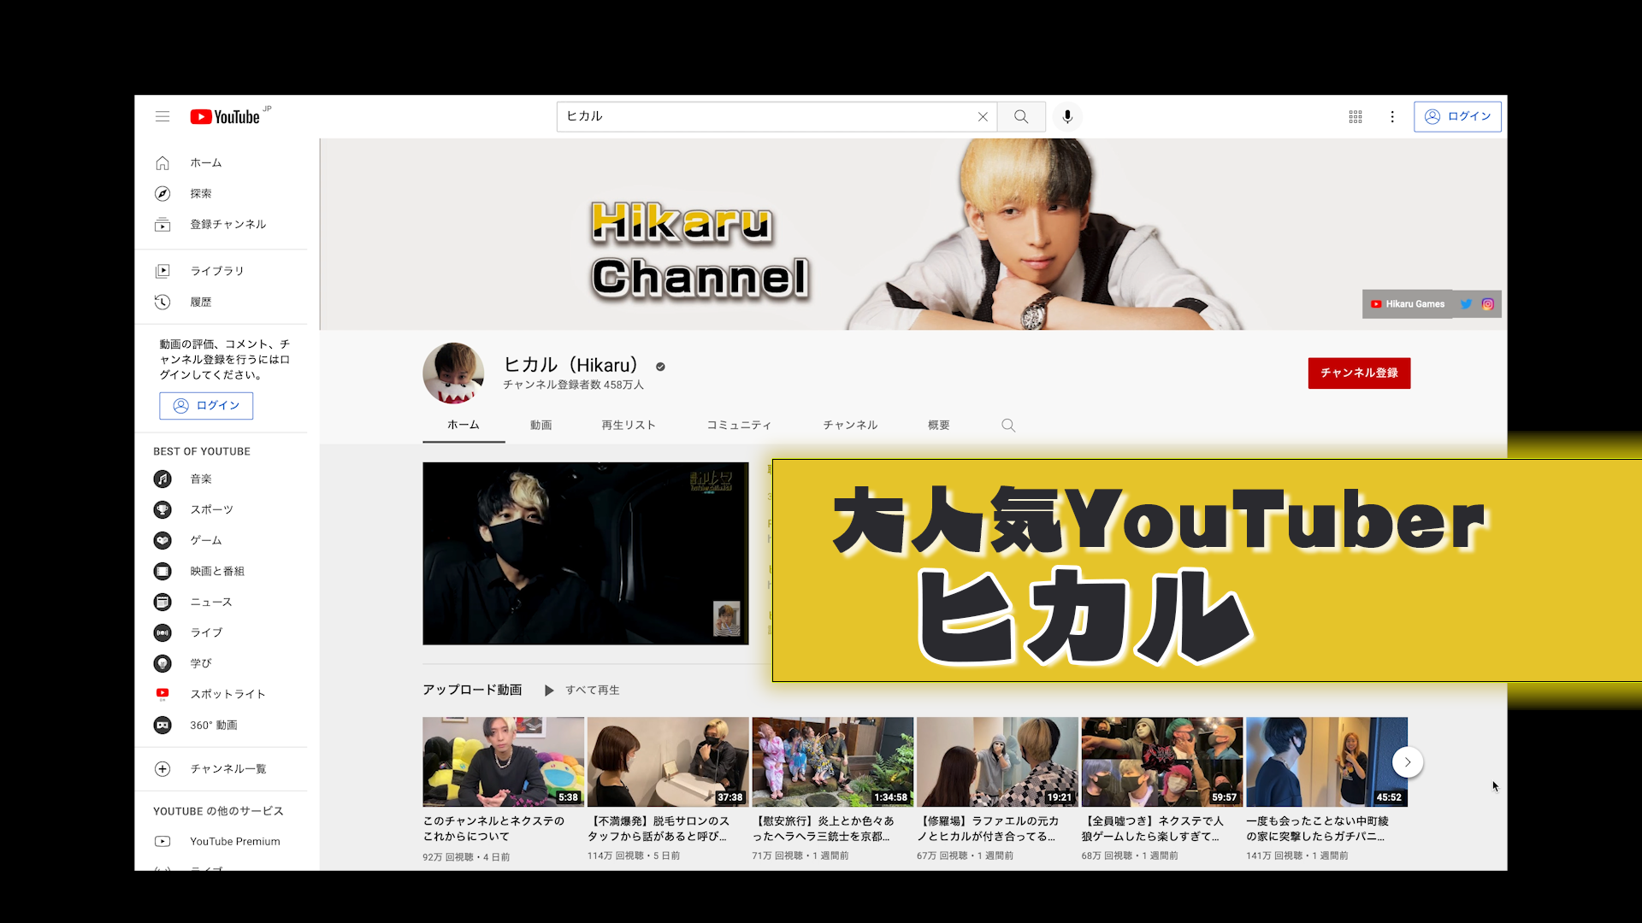Clear the search box text

pos(983,117)
